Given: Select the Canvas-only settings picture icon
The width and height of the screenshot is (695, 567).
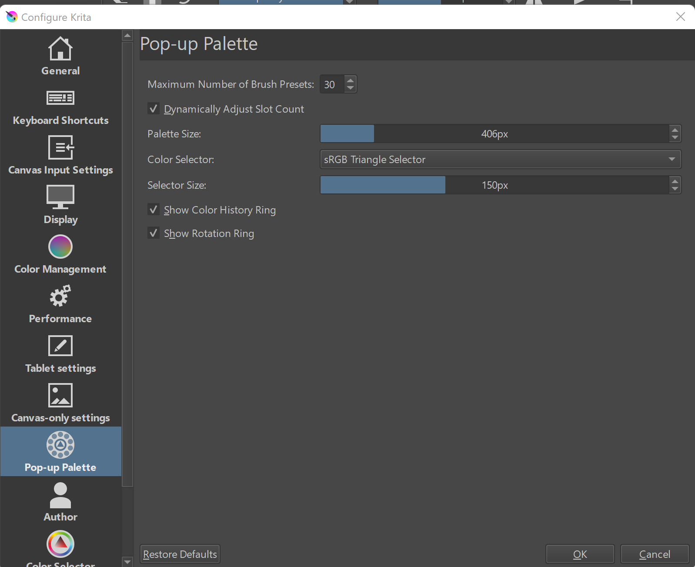Looking at the screenshot, I should click(60, 395).
